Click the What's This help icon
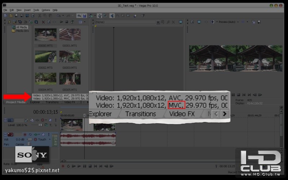This screenshot has height=180, width=288. [x=143, y=16]
